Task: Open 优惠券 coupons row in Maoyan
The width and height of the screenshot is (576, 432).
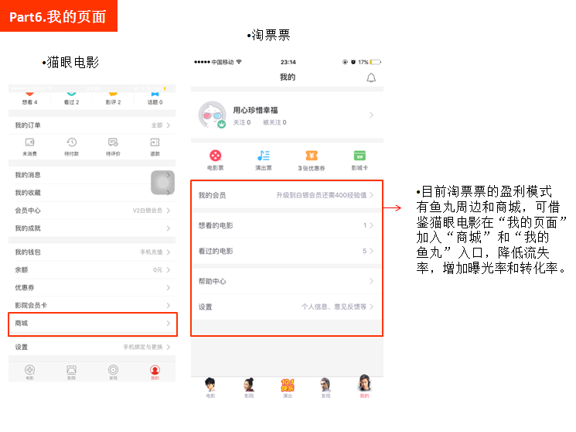Action: tap(92, 288)
